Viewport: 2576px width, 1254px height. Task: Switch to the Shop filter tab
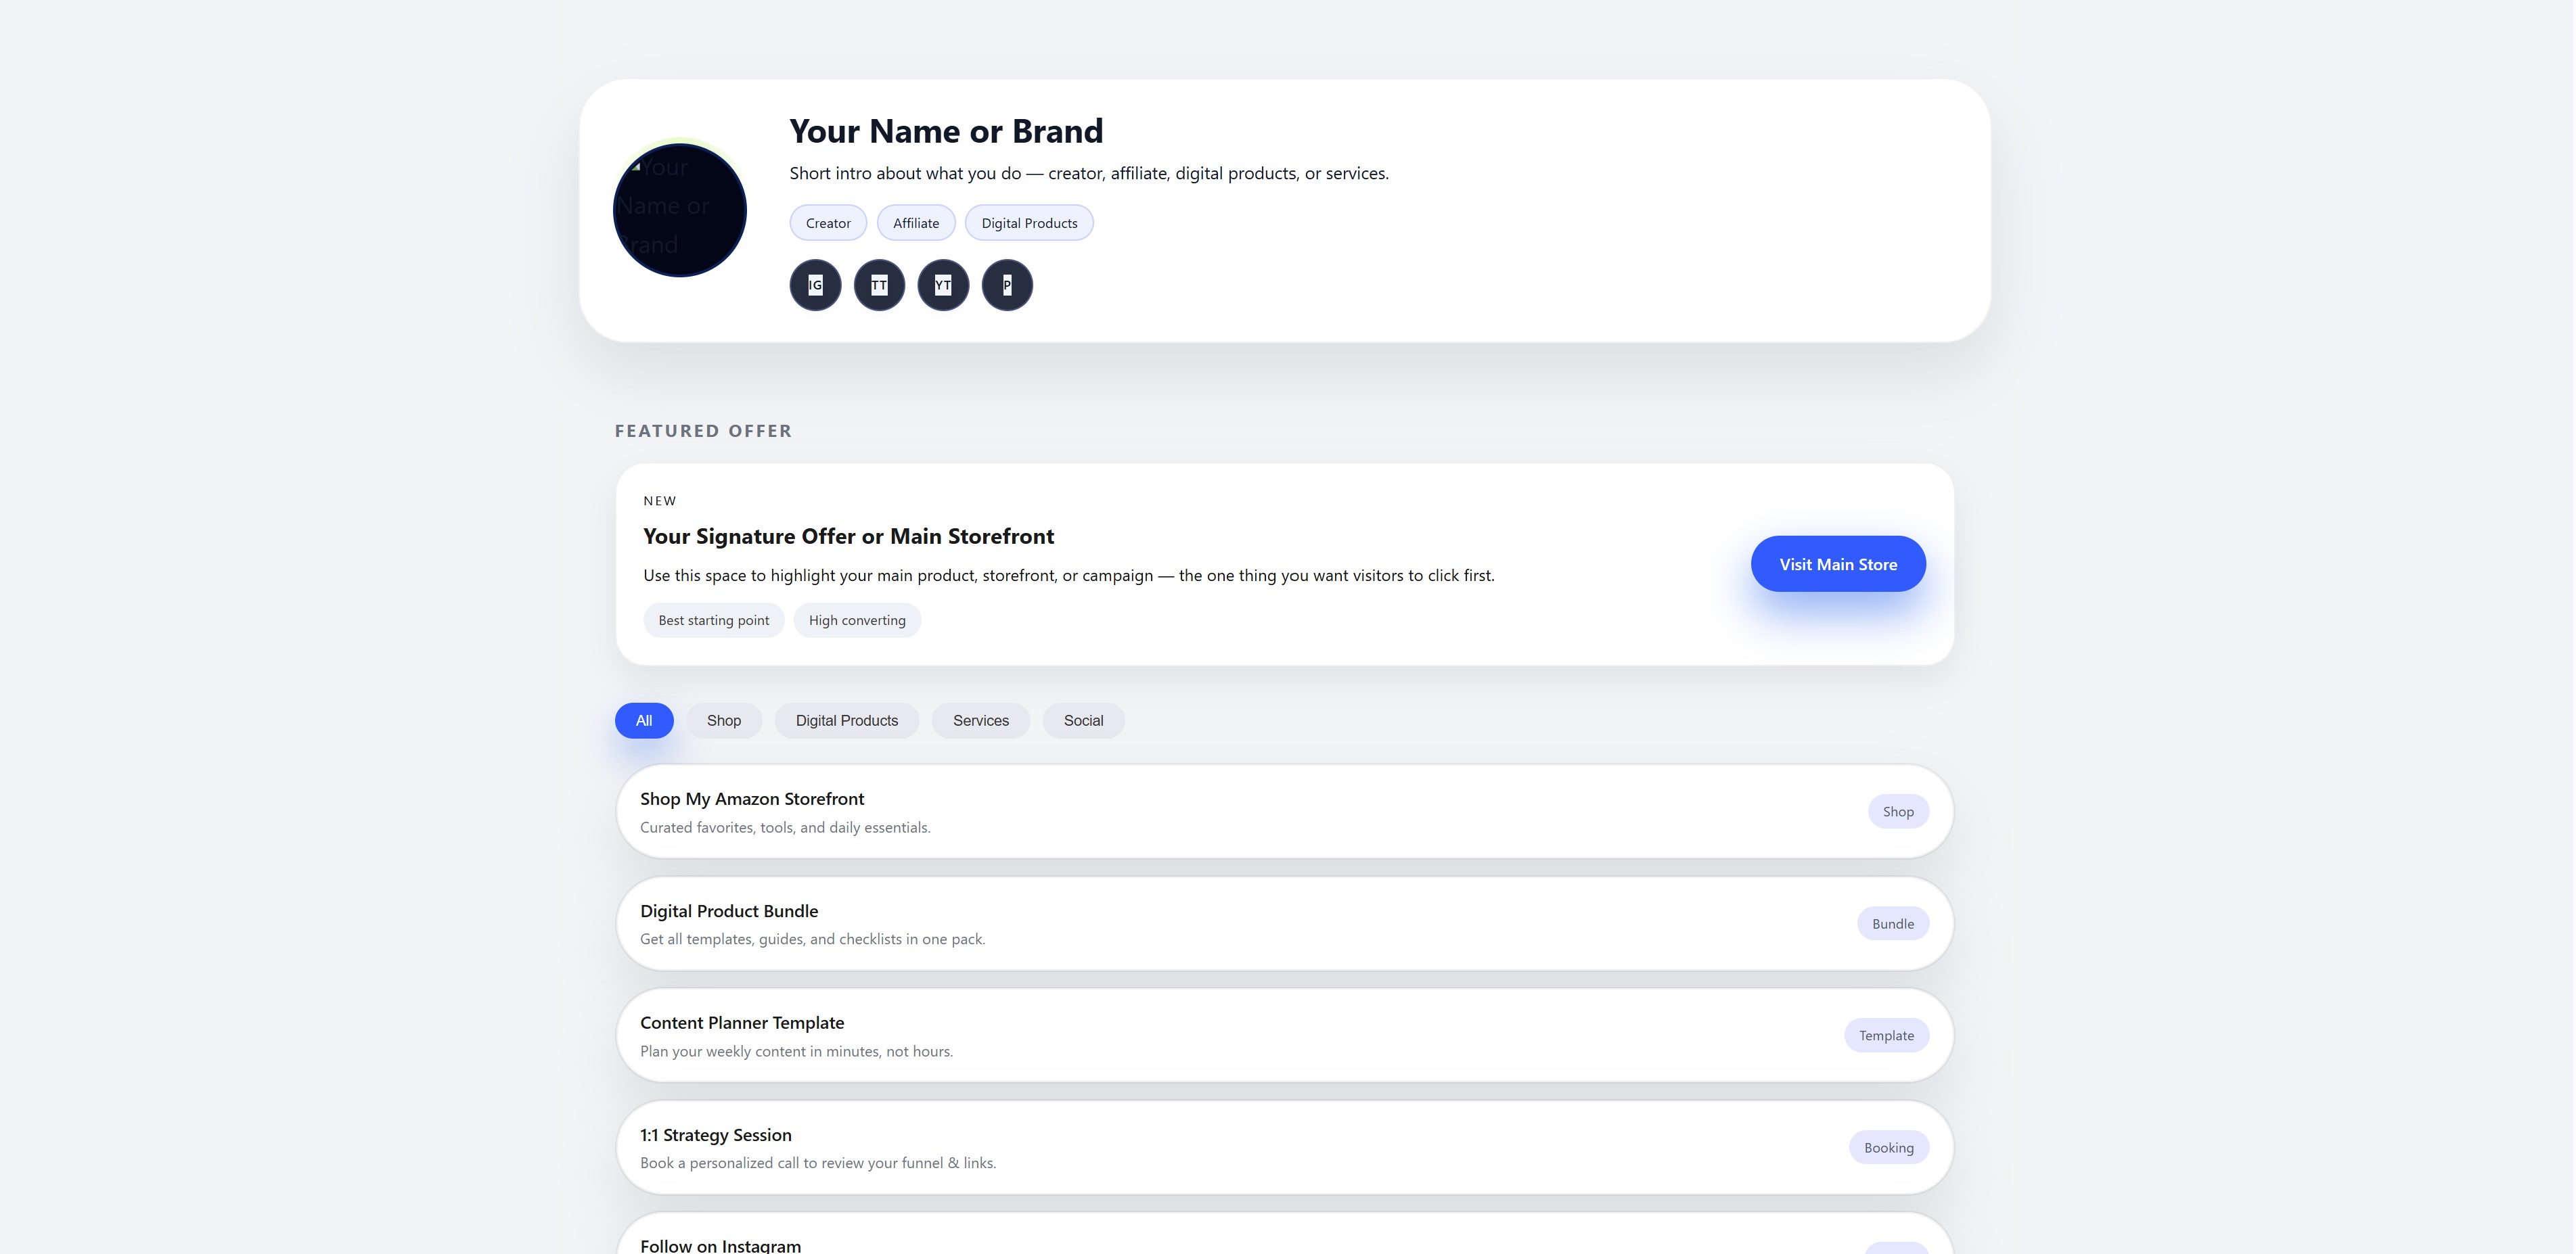723,720
